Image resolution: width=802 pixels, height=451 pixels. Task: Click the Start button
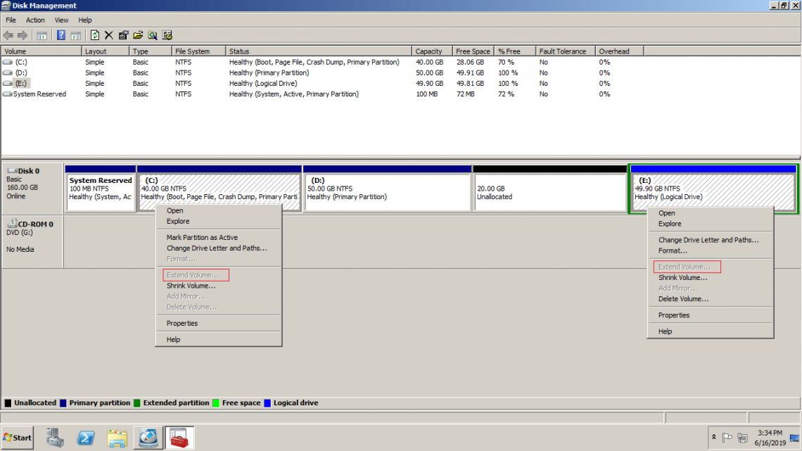click(18, 438)
